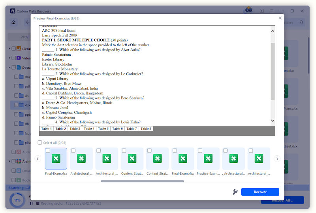Screen dimensions: 316x213
Task: Check the sixth thumbnail's Final-Exam.xlsx checkbox
Action: pos(175,151)
